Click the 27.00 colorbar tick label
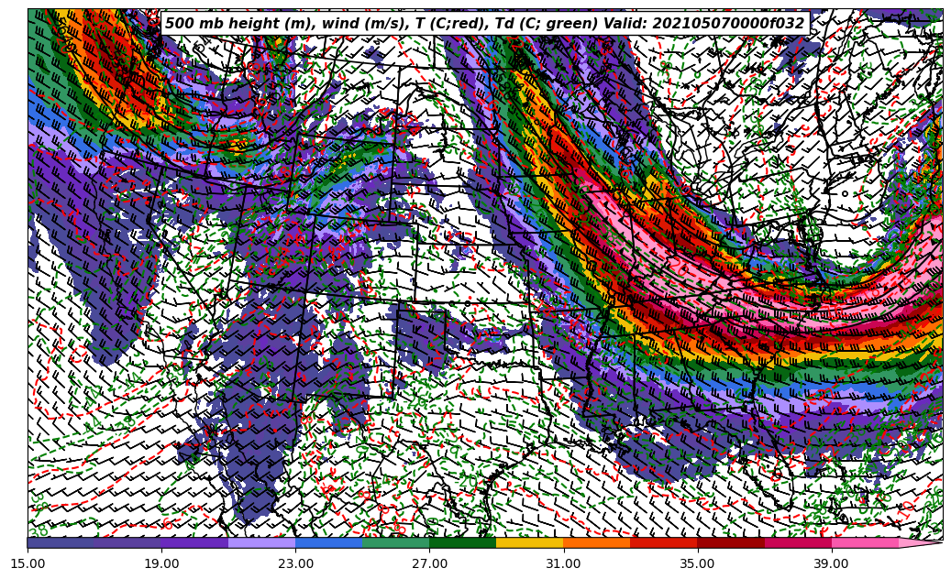The width and height of the screenshot is (951, 579). click(x=430, y=563)
